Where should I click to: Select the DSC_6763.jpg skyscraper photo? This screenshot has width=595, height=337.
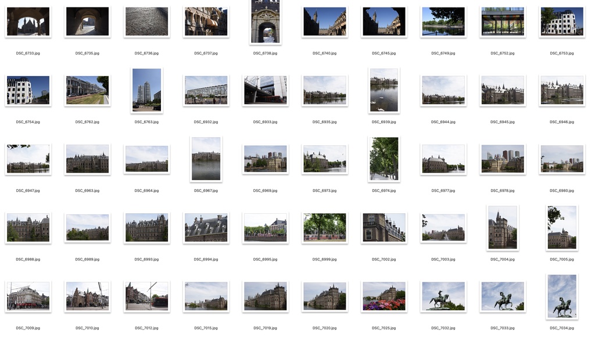coord(147,90)
